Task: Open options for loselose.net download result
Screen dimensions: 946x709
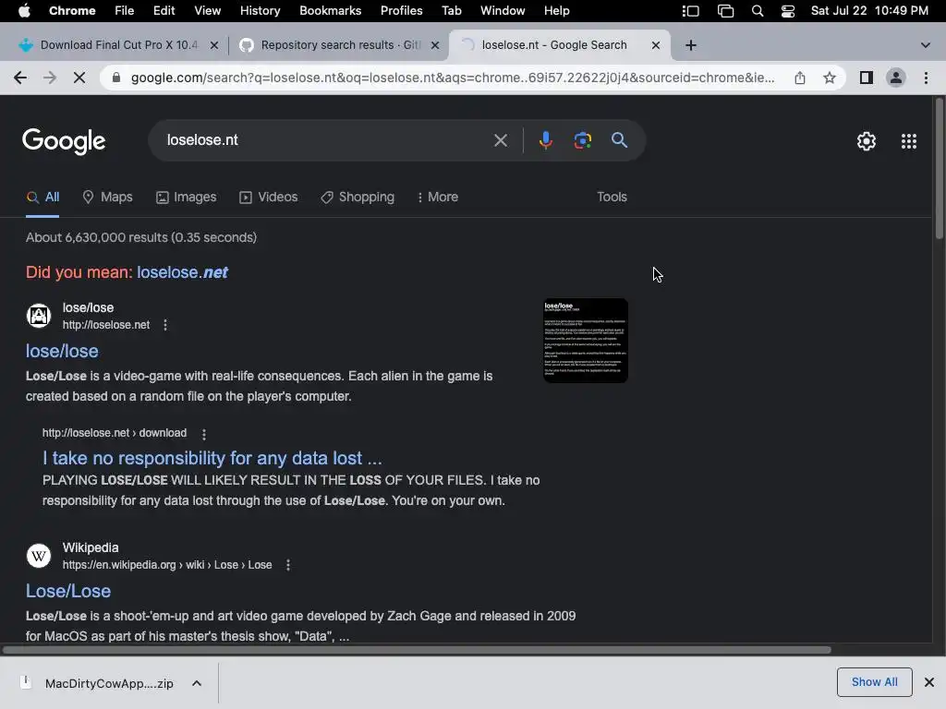Action: (x=204, y=434)
